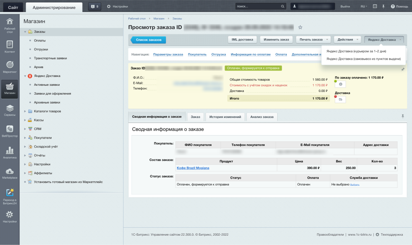This screenshot has width=412, height=245.
Task: Open Активные заявки tree item
Action: tap(47, 85)
